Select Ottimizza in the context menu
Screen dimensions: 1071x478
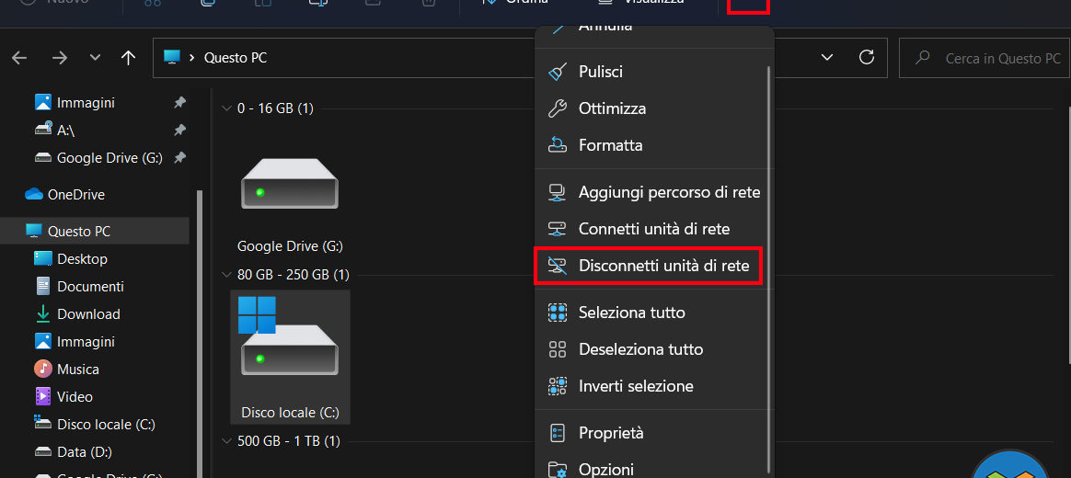tap(612, 108)
